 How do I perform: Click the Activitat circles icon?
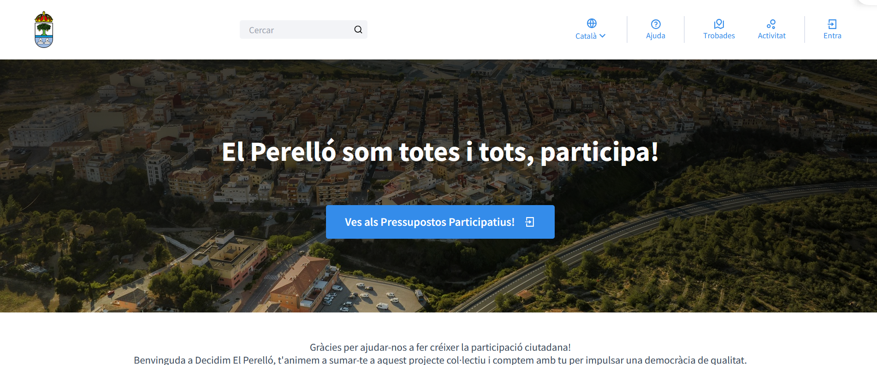771,24
